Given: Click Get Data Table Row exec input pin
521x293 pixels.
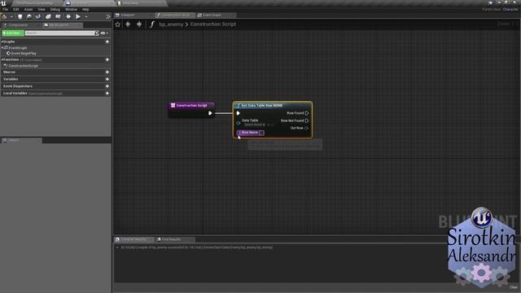Looking at the screenshot, I should [x=238, y=113].
